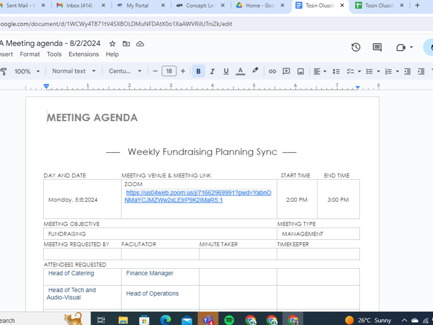Select the paint format tool
Image resolution: width=433 pixels, height=325 pixels.
click(3, 71)
